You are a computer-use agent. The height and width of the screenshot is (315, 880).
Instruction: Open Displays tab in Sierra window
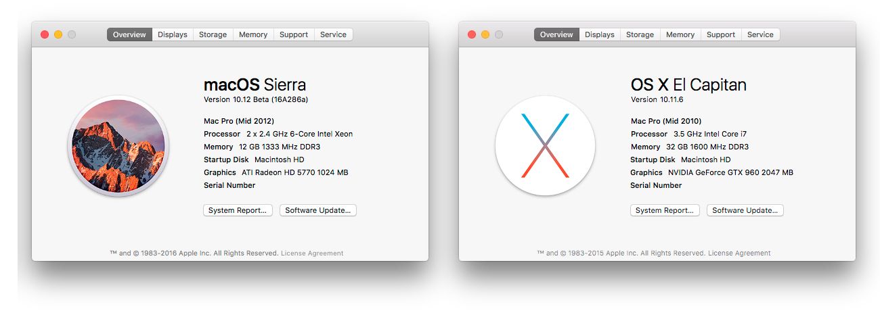(x=173, y=34)
